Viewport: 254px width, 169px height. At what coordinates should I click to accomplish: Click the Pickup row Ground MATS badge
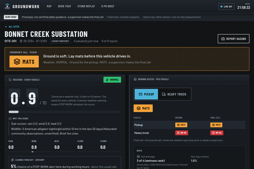181,125
